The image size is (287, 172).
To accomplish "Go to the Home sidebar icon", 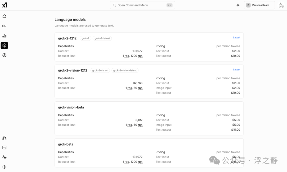I will coord(5,16).
